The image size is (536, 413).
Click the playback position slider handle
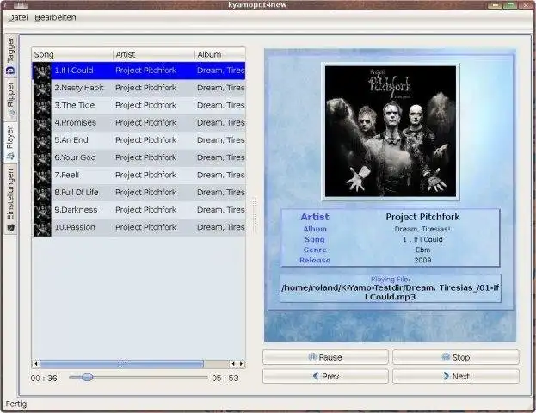tap(87, 377)
